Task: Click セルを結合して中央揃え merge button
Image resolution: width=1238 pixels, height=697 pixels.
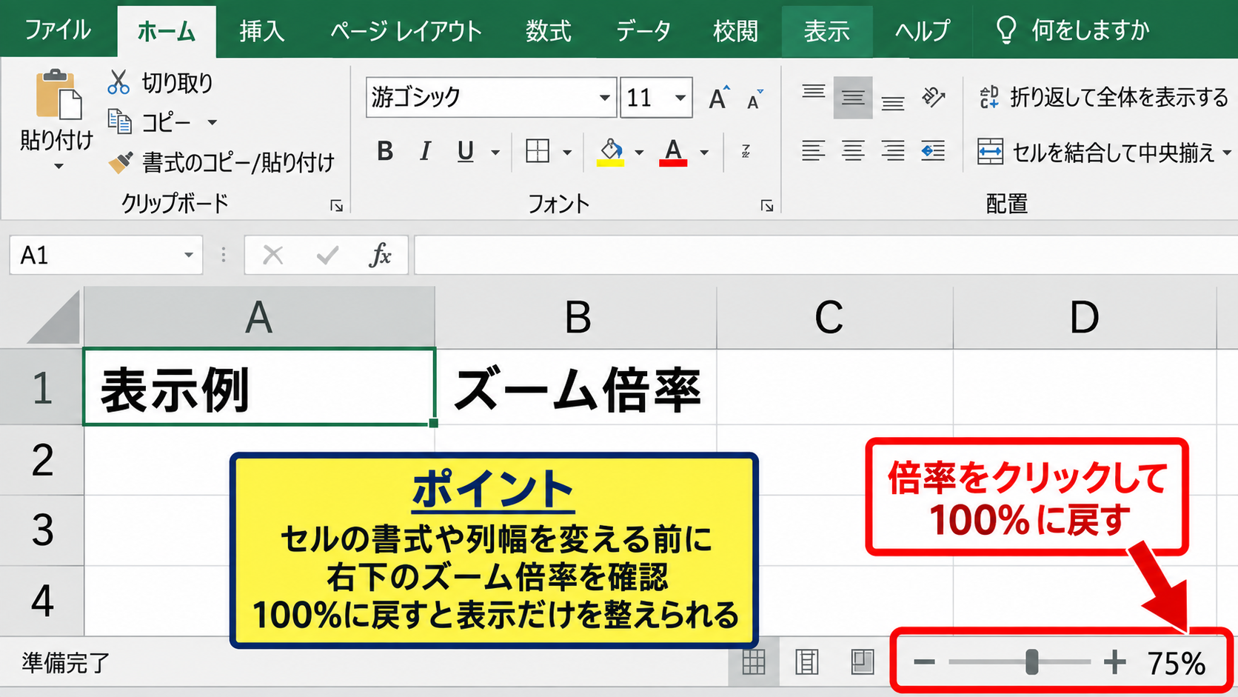Action: [1097, 152]
